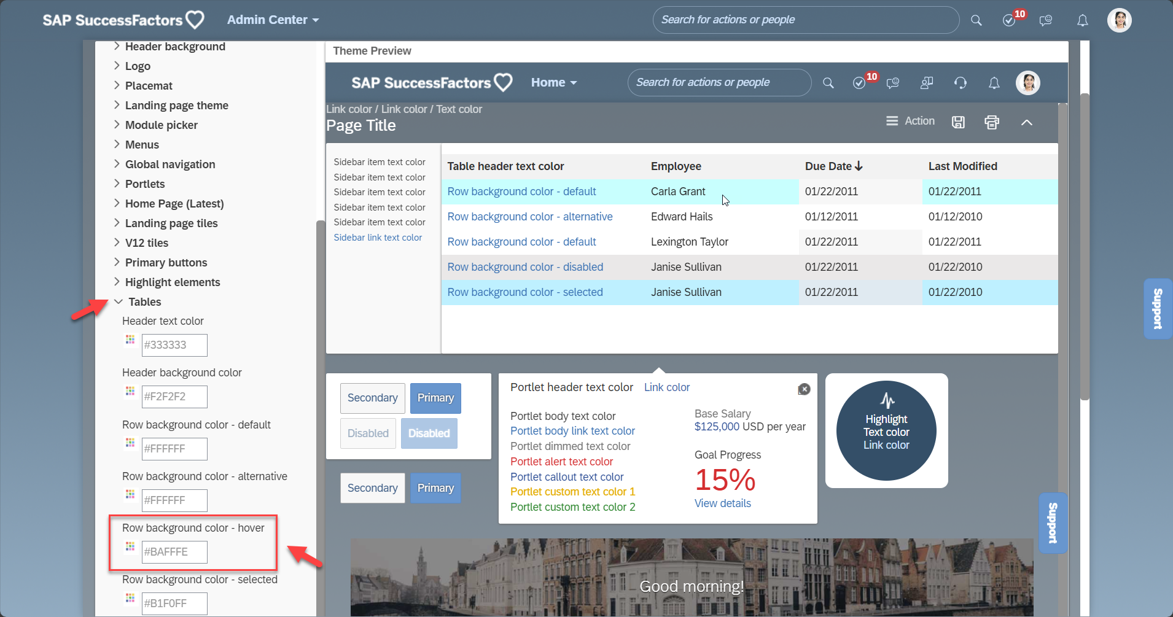Click the search magnifier in top header
The image size is (1173, 617).
[976, 20]
